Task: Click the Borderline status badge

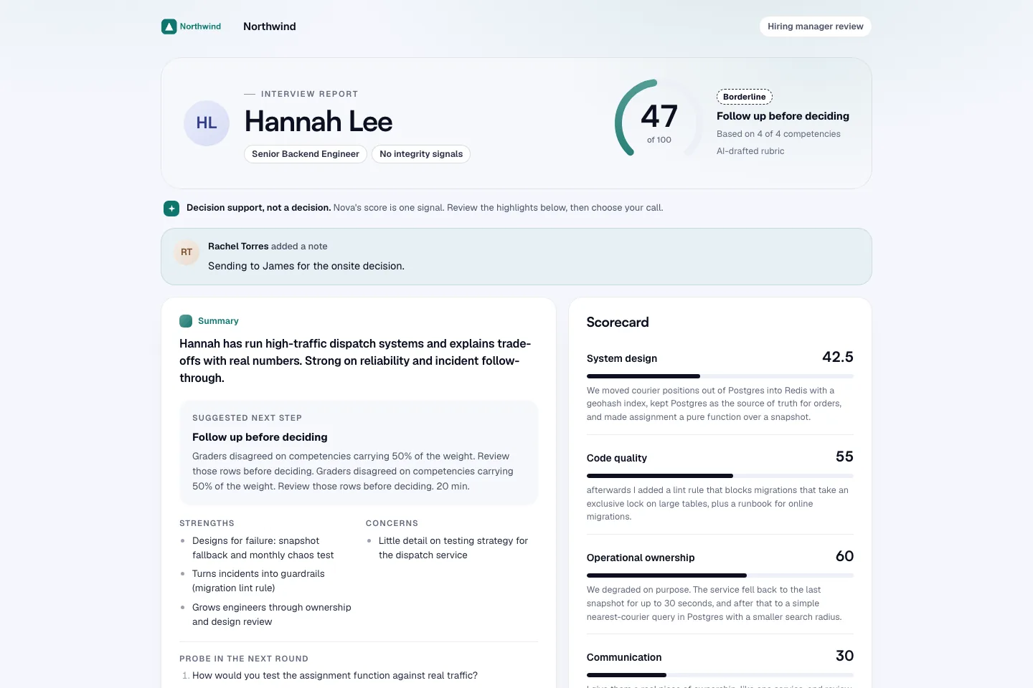Action: [745, 97]
